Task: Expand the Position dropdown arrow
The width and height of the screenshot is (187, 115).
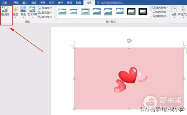Action: coord(174,18)
